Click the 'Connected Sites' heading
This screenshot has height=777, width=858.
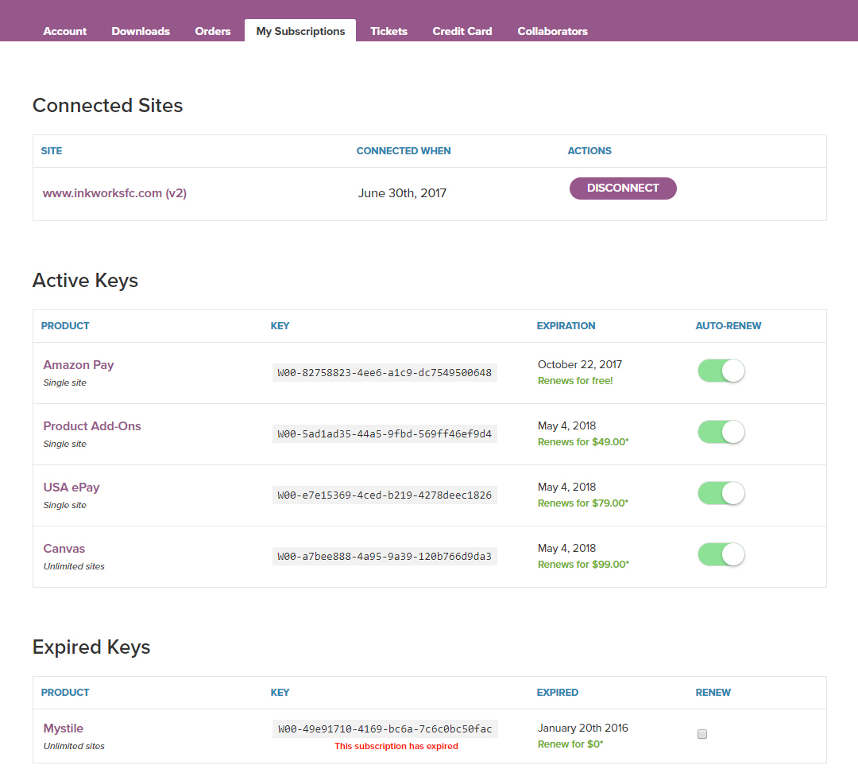tap(108, 105)
